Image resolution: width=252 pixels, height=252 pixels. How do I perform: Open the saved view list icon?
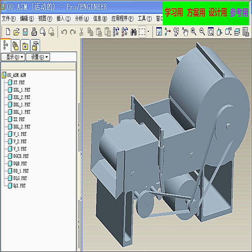228,32
